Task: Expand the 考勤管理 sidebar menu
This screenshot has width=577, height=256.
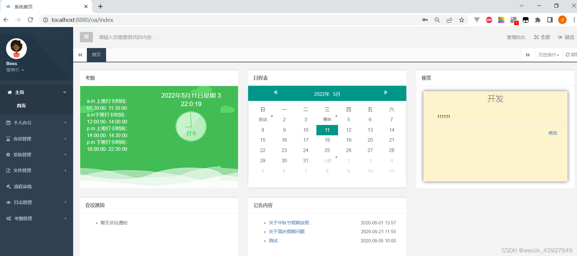Action: (x=37, y=218)
